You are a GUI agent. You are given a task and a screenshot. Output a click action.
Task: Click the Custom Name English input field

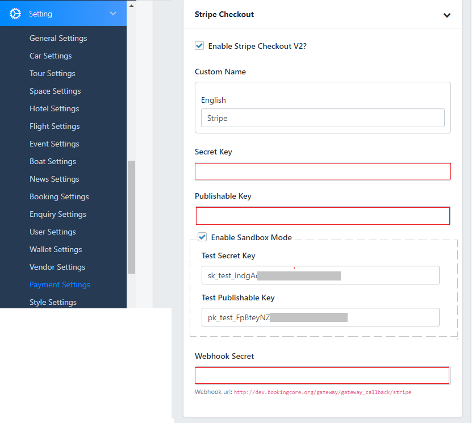(x=322, y=118)
